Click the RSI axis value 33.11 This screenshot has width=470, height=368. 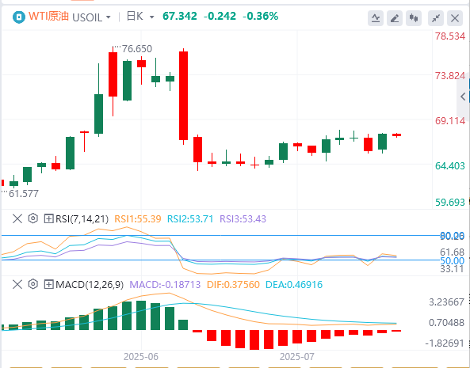pyautogui.click(x=452, y=269)
